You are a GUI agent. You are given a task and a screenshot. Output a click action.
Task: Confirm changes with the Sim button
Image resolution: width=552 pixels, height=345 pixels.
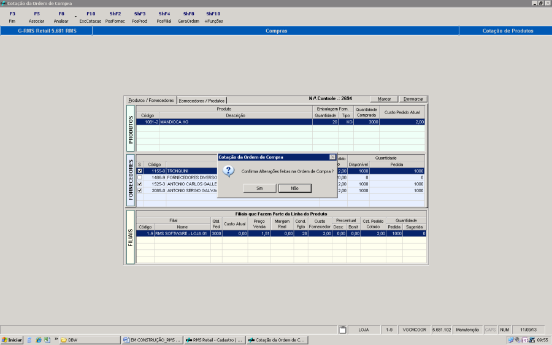[259, 188]
